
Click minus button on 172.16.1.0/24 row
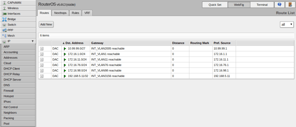coord(42,54)
